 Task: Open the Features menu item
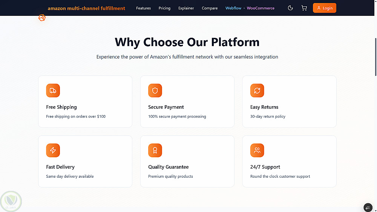[143, 8]
